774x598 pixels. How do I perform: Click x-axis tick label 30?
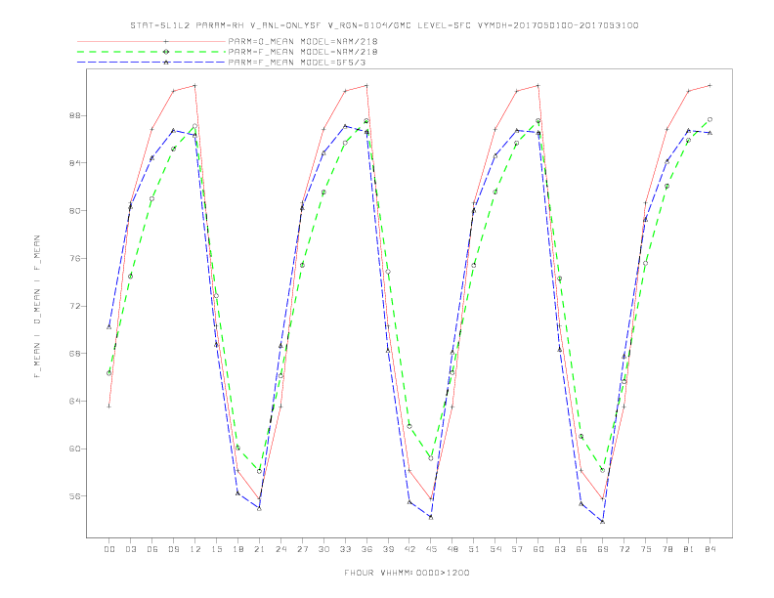point(323,549)
